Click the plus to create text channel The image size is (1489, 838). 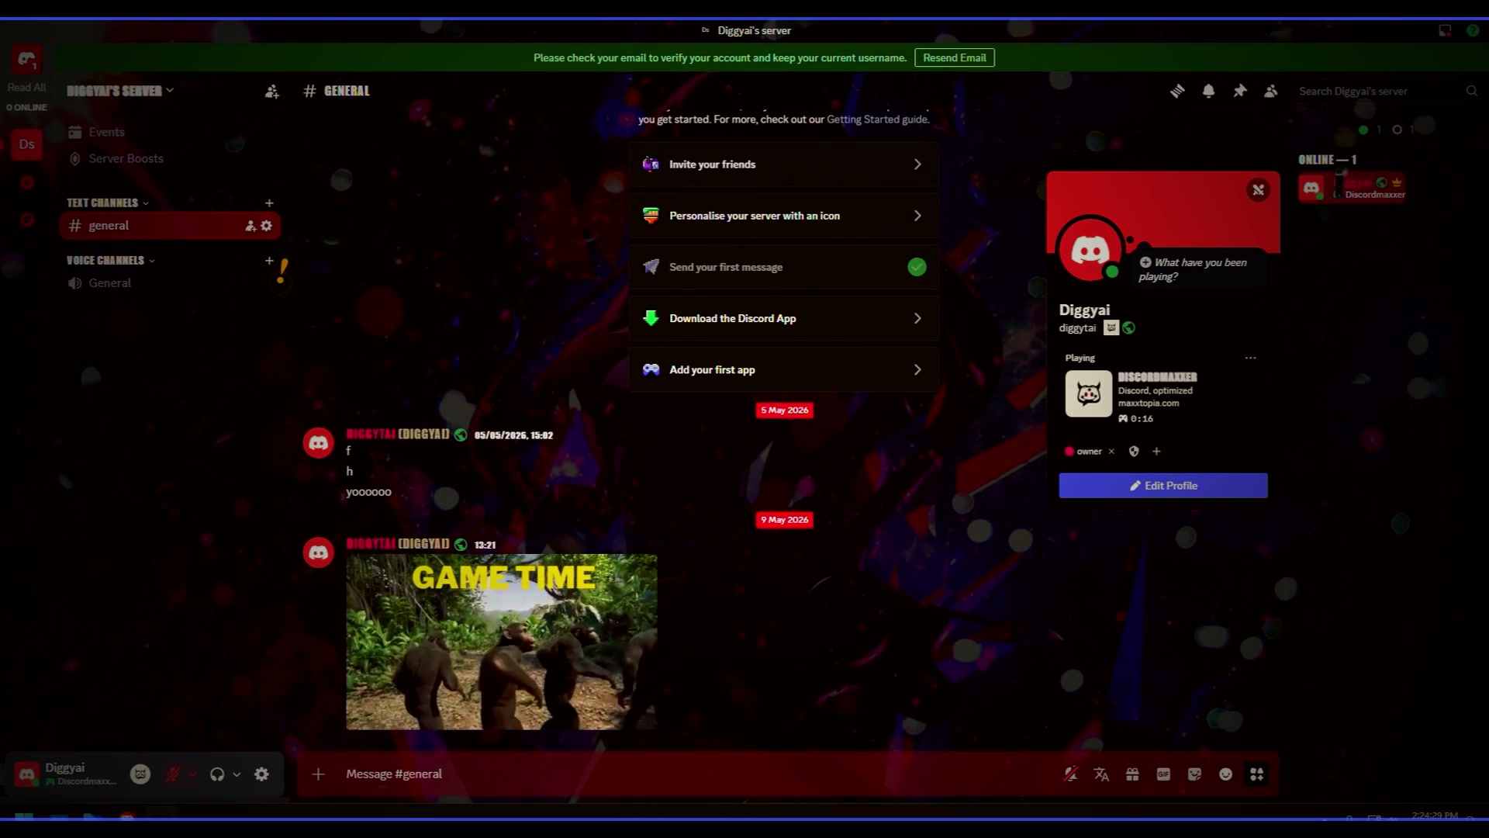[269, 203]
